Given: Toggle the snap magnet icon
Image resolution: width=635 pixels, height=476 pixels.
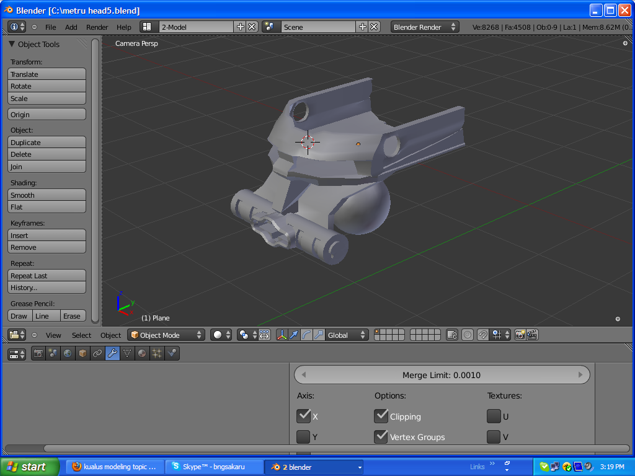Looking at the screenshot, I should [482, 335].
